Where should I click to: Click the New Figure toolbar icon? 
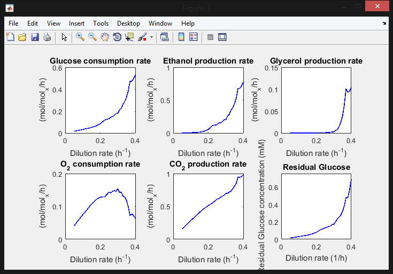[x=10, y=37]
